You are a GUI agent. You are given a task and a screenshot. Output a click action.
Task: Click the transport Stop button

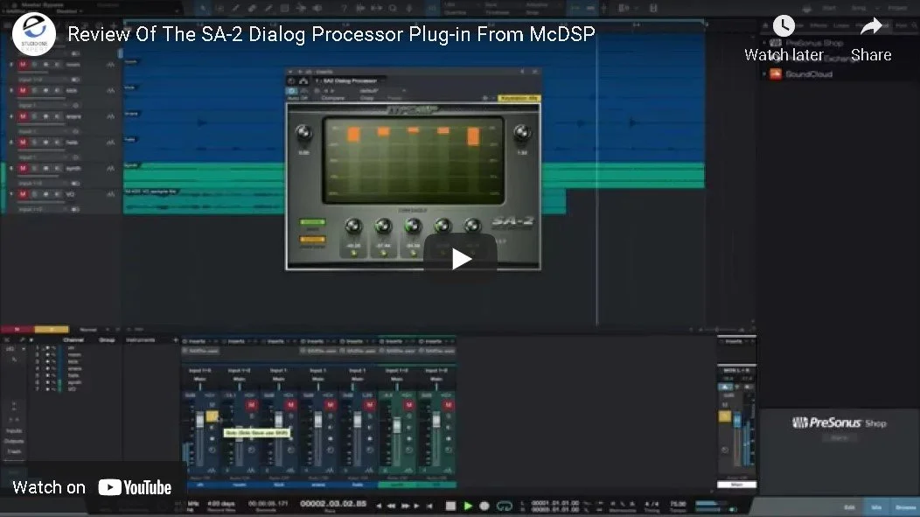pyautogui.click(x=450, y=506)
